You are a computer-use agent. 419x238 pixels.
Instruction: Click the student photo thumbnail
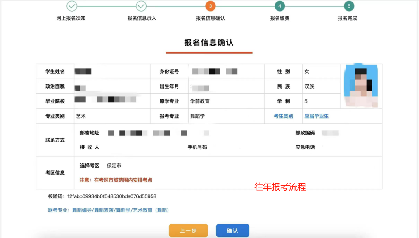[360, 86]
